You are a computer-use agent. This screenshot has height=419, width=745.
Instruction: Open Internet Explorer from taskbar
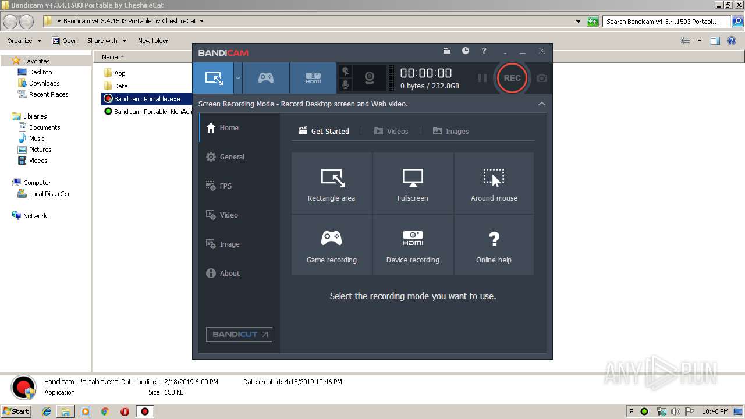[47, 411]
